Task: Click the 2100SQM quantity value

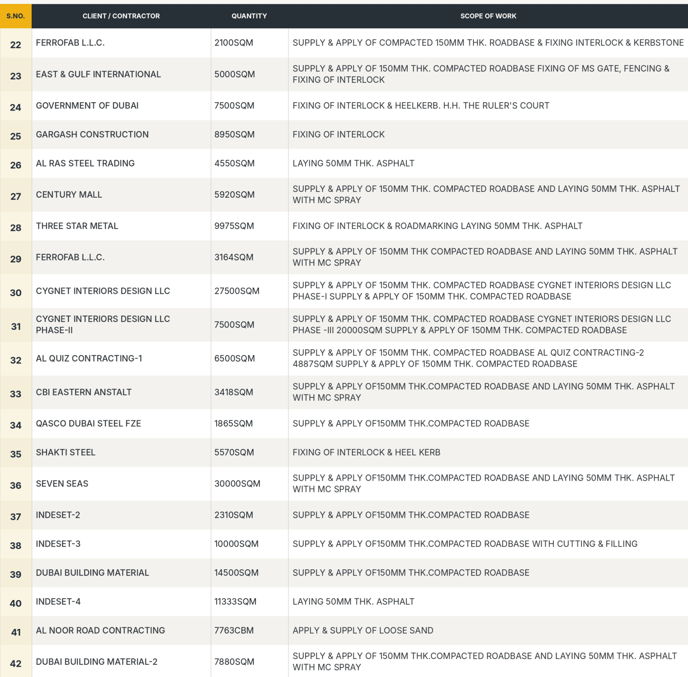Action: [234, 43]
